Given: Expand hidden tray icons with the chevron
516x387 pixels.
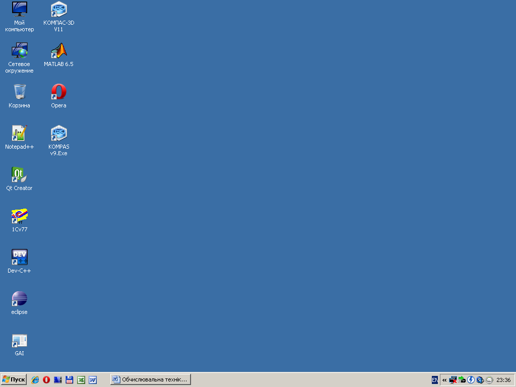Looking at the screenshot, I should (x=444, y=380).
